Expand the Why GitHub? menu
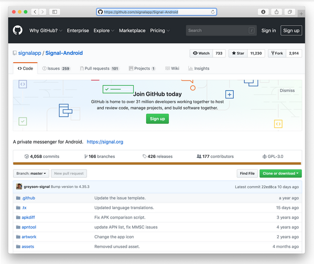This screenshot has width=314, height=264. coord(46,30)
